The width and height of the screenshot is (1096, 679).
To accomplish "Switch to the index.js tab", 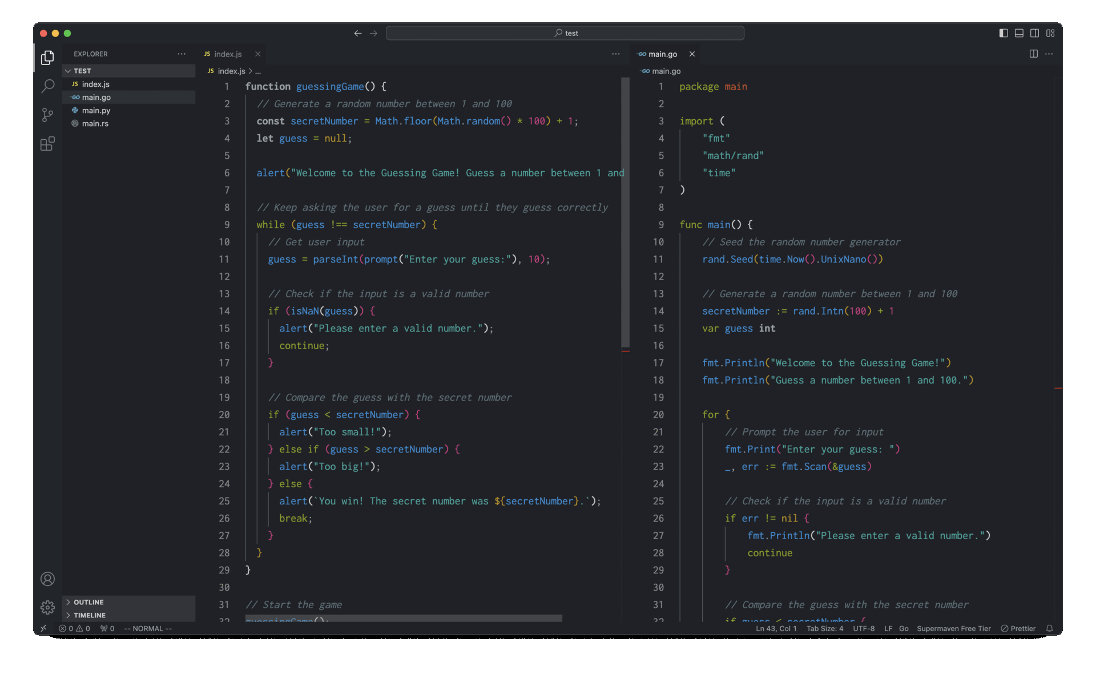I will 228,54.
